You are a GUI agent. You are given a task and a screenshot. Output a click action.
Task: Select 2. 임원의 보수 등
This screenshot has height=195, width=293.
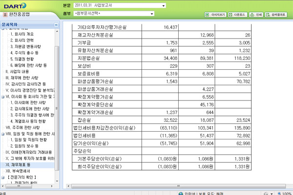click(x=24, y=146)
